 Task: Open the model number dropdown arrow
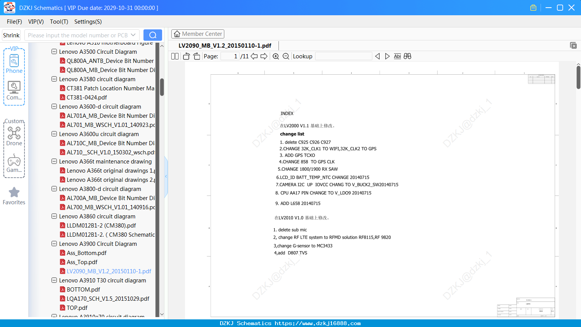coord(133,35)
